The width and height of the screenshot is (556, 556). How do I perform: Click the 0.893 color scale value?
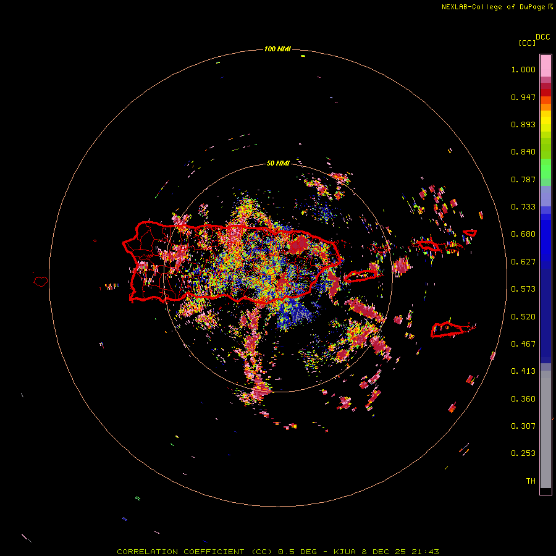(523, 124)
